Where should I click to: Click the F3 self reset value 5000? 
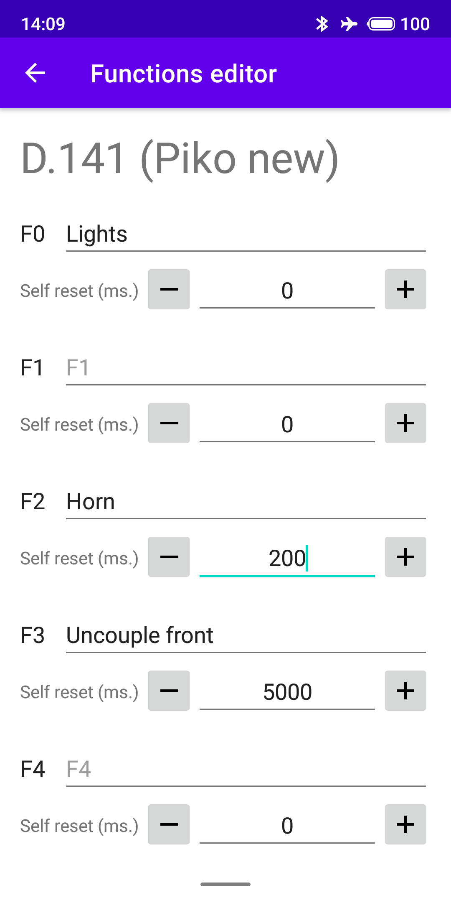[x=287, y=692]
